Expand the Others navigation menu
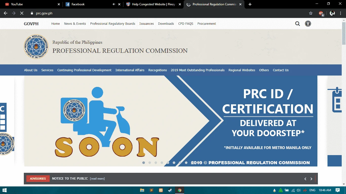 264,70
